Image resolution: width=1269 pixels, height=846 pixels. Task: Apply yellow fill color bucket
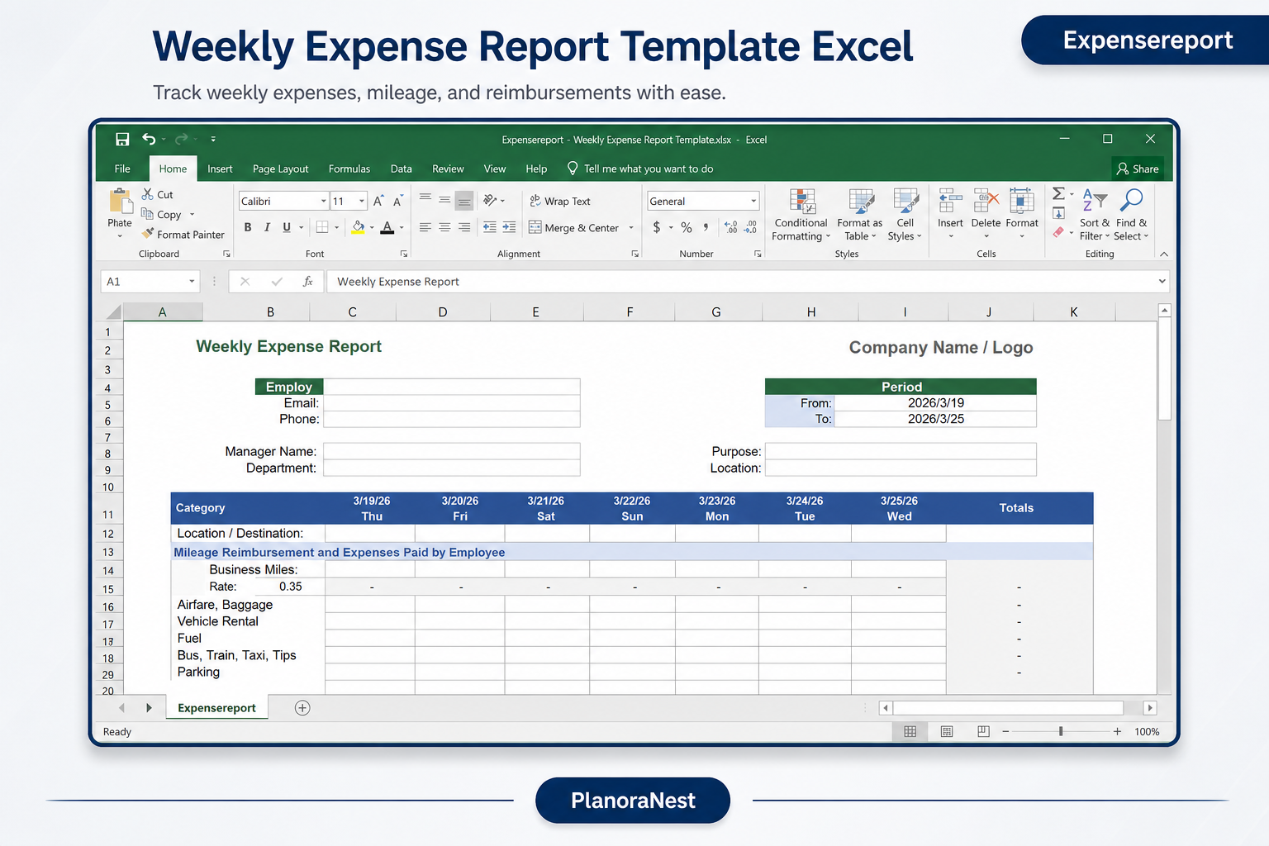coord(358,227)
